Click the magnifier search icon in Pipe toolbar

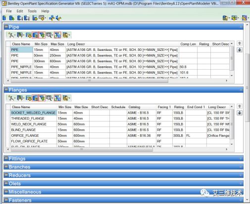[x=49, y=35]
